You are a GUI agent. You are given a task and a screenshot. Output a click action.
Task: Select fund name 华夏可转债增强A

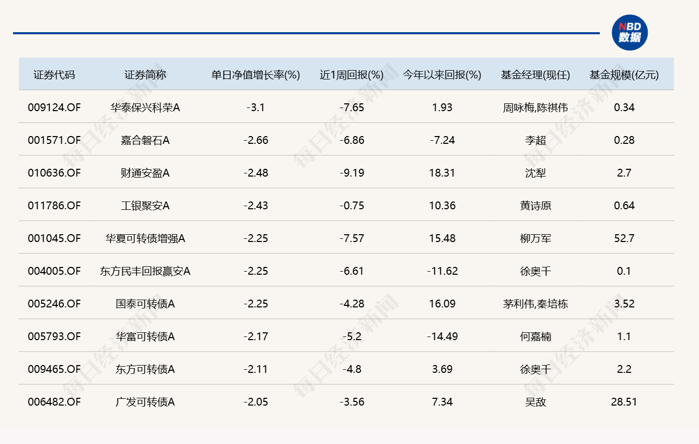click(x=145, y=238)
